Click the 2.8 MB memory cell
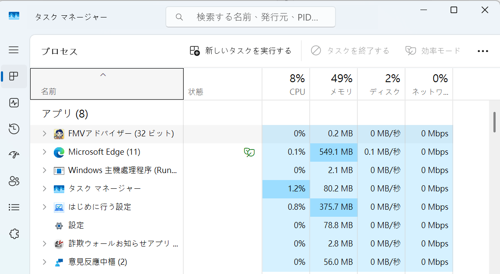500x274 pixels. tap(333, 244)
